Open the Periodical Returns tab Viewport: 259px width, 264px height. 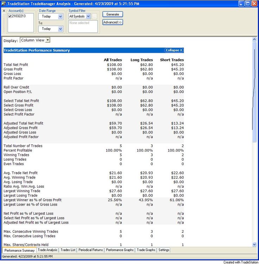pos(90,250)
